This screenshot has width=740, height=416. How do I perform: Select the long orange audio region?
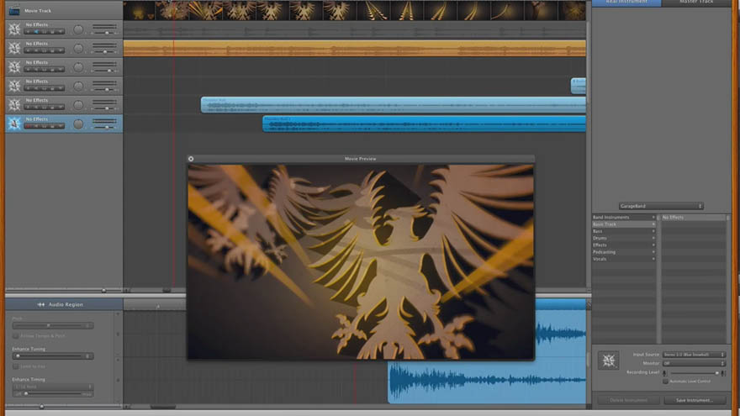[x=354, y=48]
